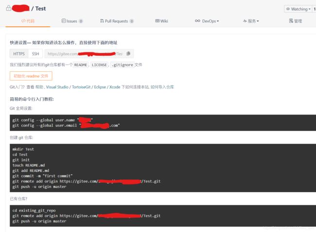The width and height of the screenshot is (316, 232).
Task: Click the 如何导入仓库 link text
Action: point(162,87)
